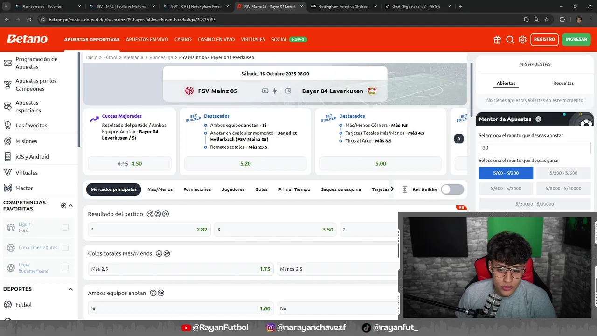Select the S/200 - S/600 win range

(563, 173)
